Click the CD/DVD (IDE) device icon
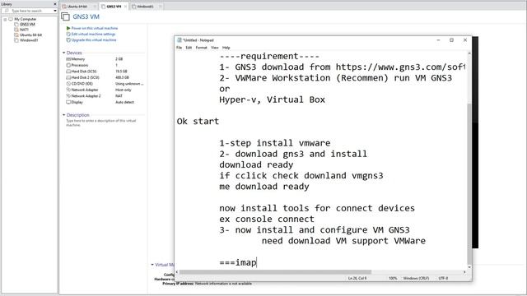This screenshot has width=527, height=296. coord(68,84)
